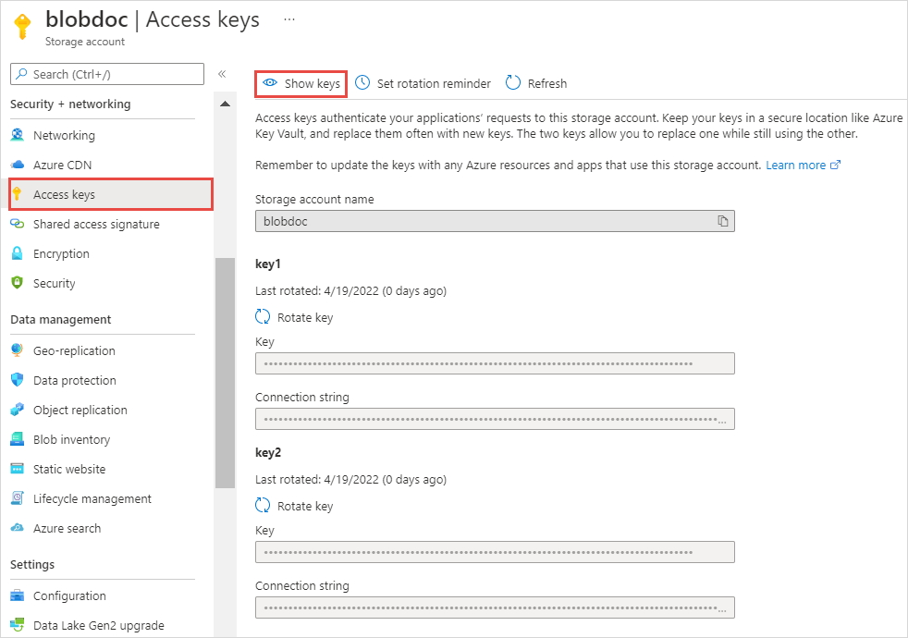Click the Security + networking section header
The width and height of the screenshot is (908, 638).
point(70,104)
